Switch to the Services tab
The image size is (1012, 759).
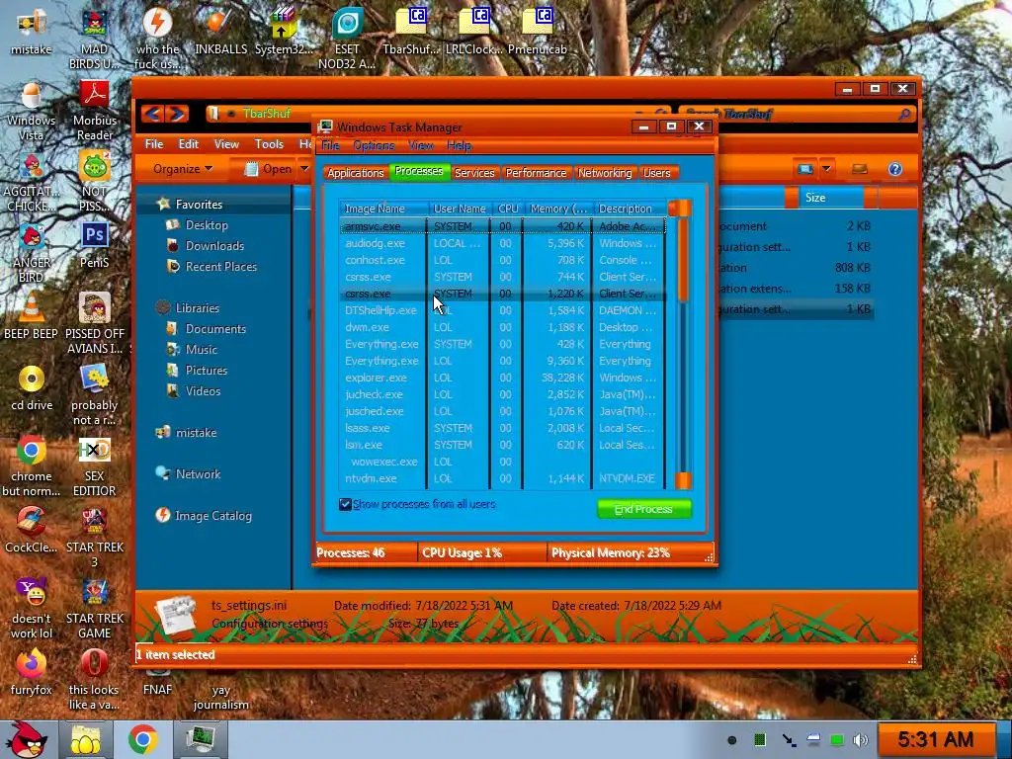point(474,173)
